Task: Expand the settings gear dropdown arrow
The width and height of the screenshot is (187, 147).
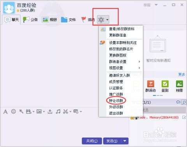Action: (107, 20)
